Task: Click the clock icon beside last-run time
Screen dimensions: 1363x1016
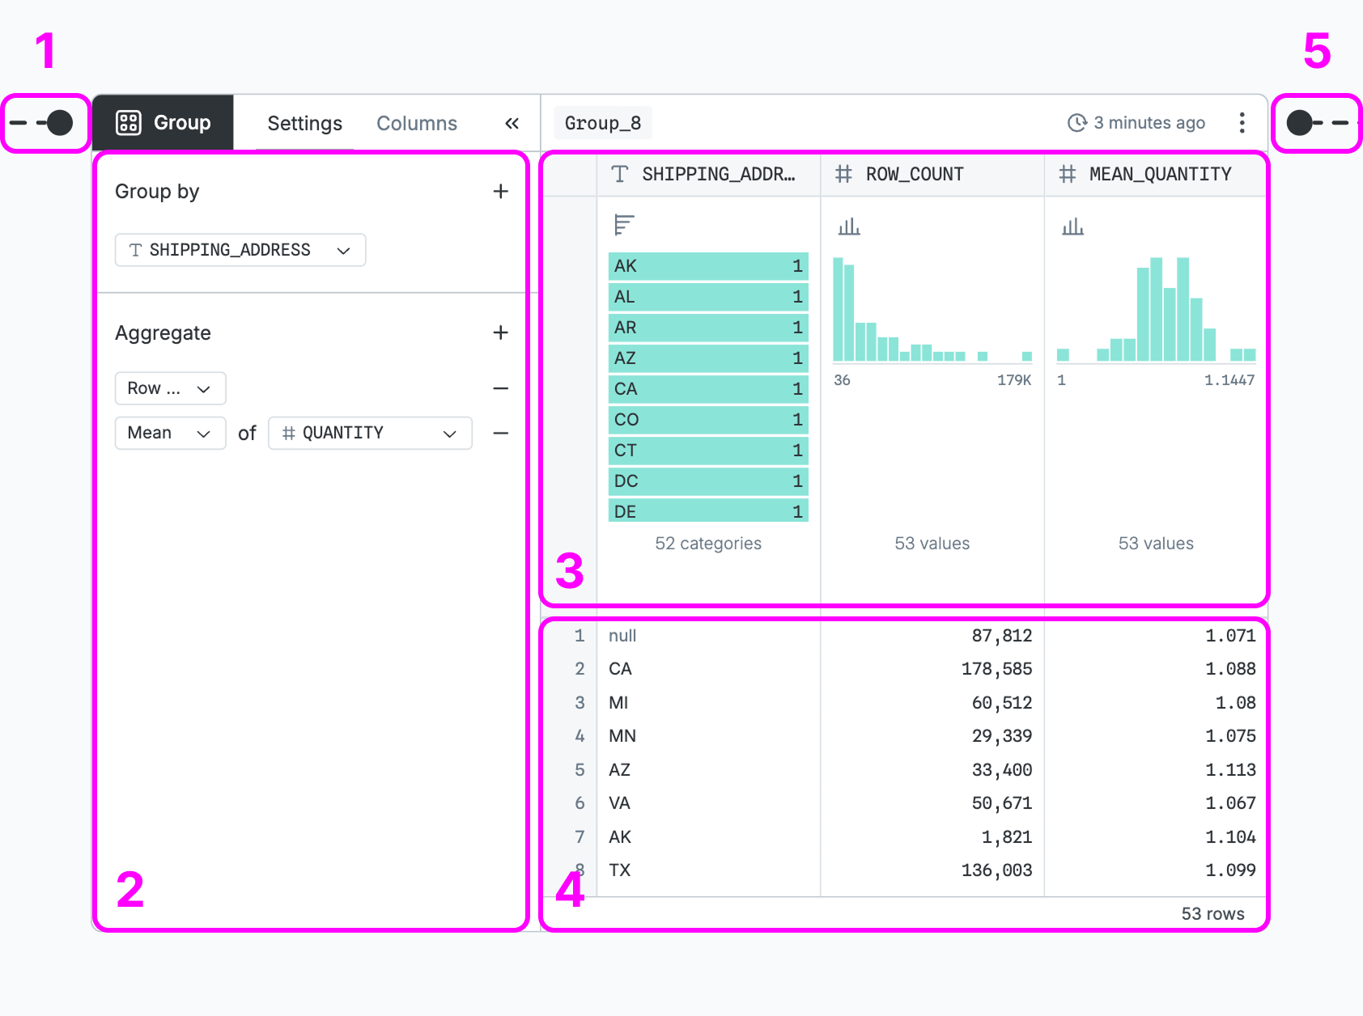Action: point(1076,123)
